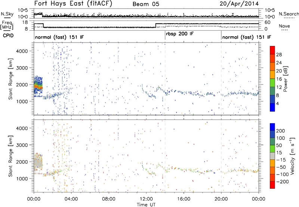Click the '1000' tick of the power panel
Viewport: 299px width, 207px height.
click(x=22, y=101)
